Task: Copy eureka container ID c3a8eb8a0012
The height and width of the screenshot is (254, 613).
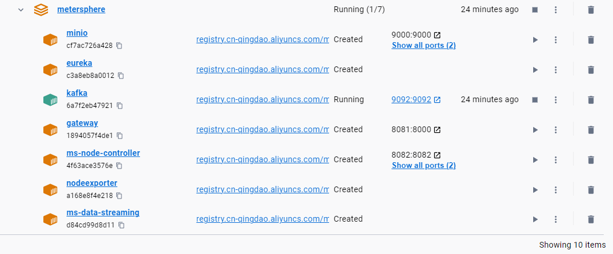Action: [121, 76]
